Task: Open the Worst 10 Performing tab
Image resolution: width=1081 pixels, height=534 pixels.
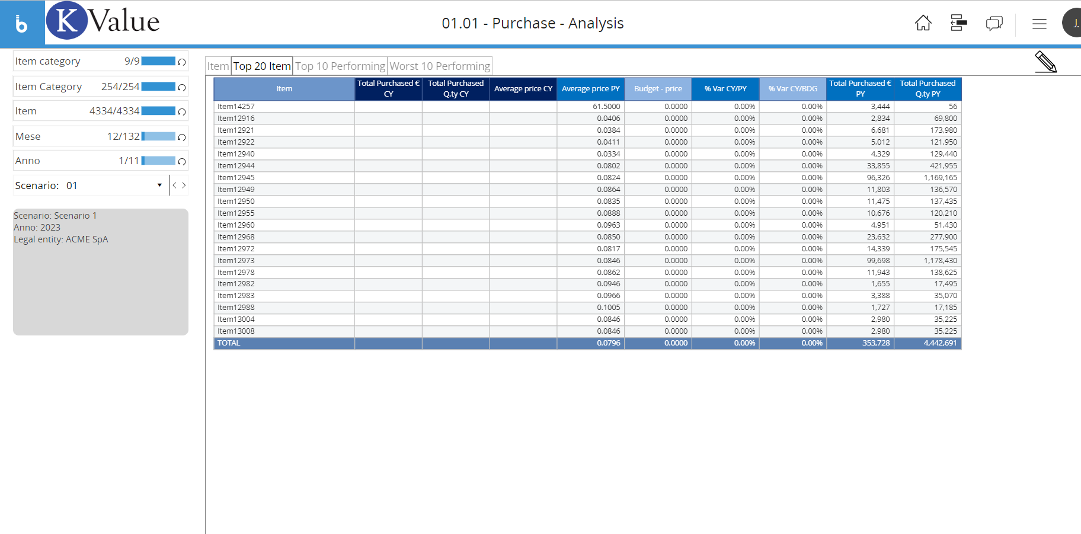Action: 440,66
